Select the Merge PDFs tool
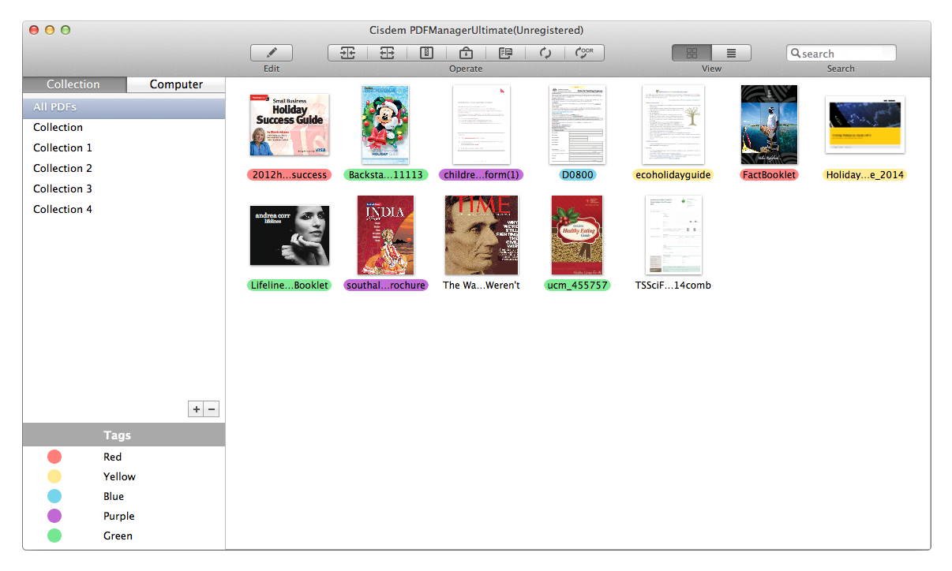This screenshot has width=952, height=571. tap(347, 53)
